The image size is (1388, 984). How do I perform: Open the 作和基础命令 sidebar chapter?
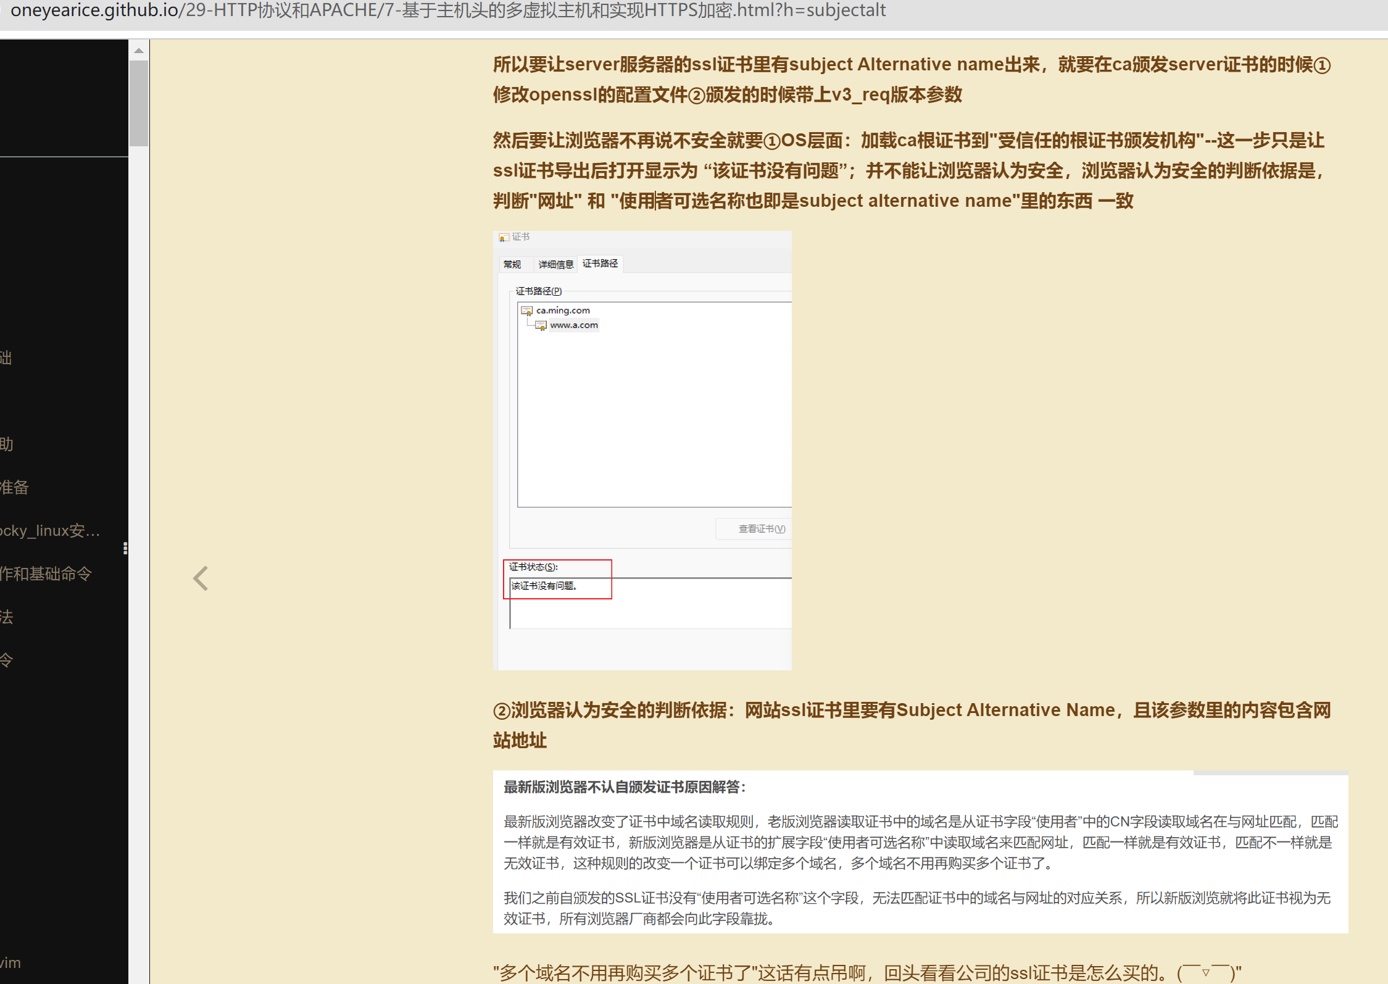point(46,574)
